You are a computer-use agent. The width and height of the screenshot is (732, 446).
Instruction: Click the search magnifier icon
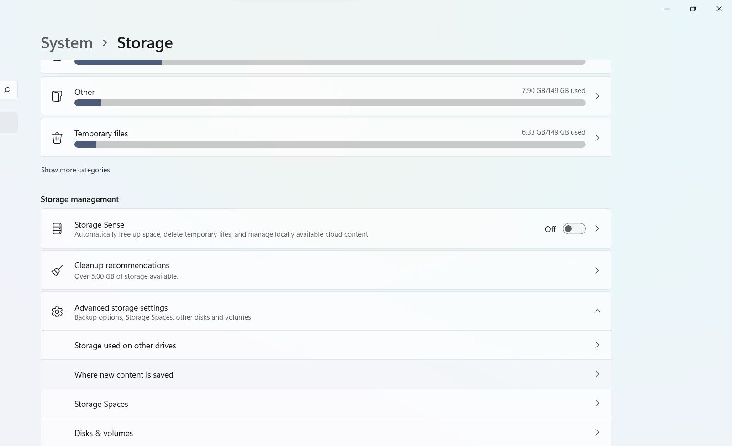7,90
